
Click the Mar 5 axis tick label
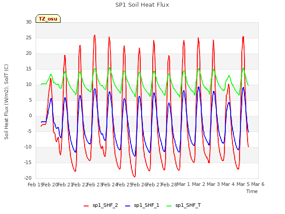(x=243, y=184)
